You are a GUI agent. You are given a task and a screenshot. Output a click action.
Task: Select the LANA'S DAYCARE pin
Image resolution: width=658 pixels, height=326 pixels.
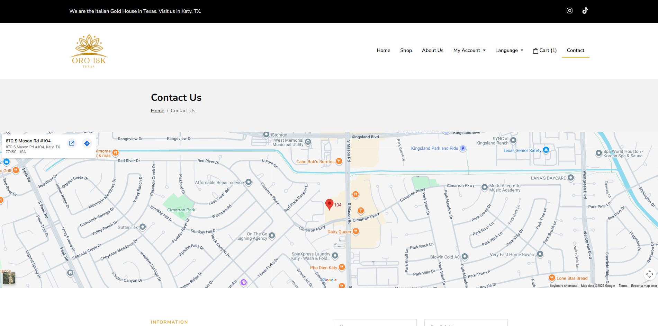coord(571,178)
